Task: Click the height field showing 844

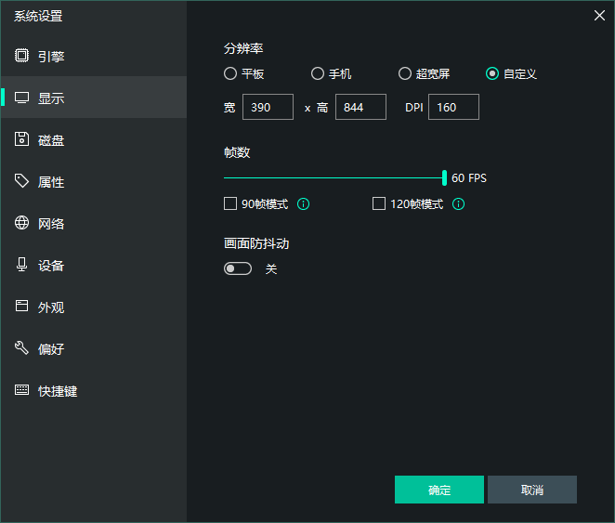Action: (x=360, y=107)
